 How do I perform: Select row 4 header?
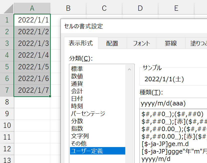pyautogui.click(x=7, y=55)
